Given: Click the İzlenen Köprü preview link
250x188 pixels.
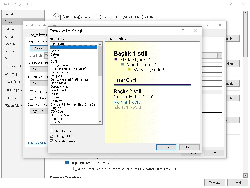Looking at the screenshot, I should [127, 107].
